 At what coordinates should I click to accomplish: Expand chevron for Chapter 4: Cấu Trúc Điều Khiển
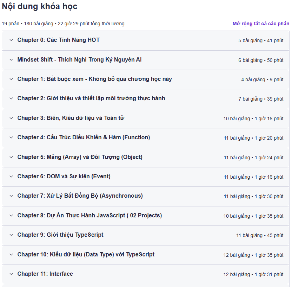[11, 138]
